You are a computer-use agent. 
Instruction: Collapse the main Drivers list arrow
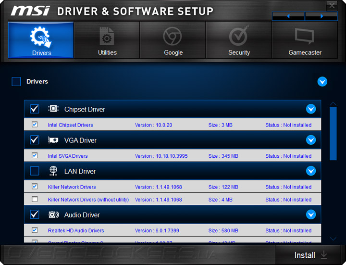322,82
